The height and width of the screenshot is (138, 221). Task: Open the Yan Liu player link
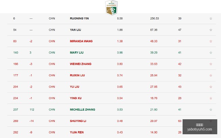tap(75, 30)
